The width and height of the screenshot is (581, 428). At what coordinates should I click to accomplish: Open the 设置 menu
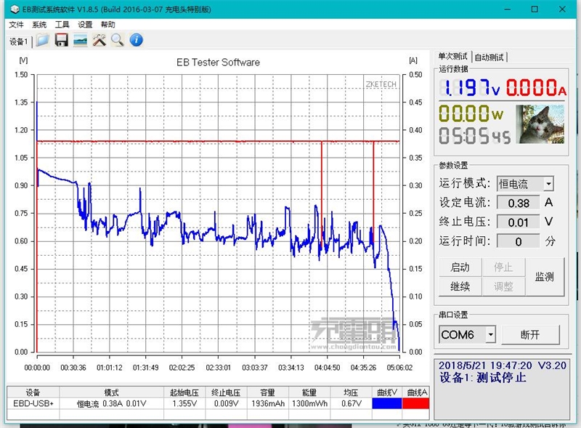85,25
